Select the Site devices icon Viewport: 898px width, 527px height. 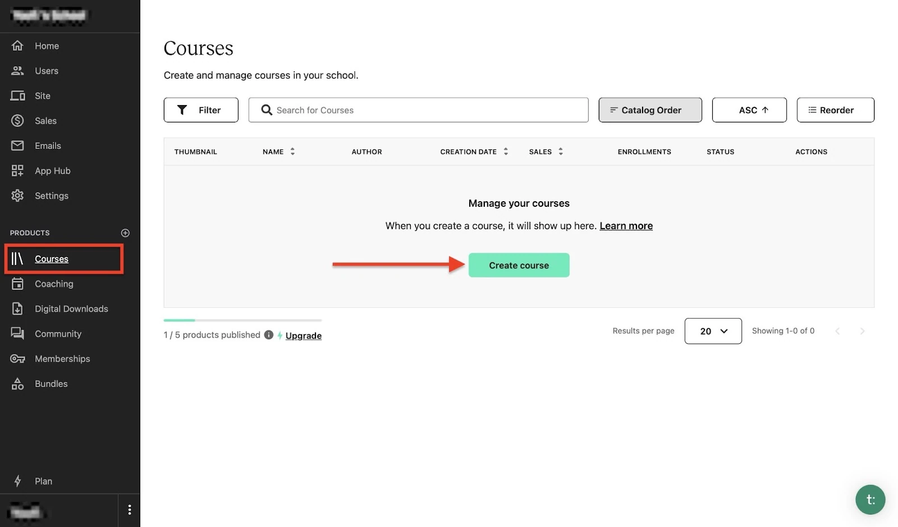(17, 96)
